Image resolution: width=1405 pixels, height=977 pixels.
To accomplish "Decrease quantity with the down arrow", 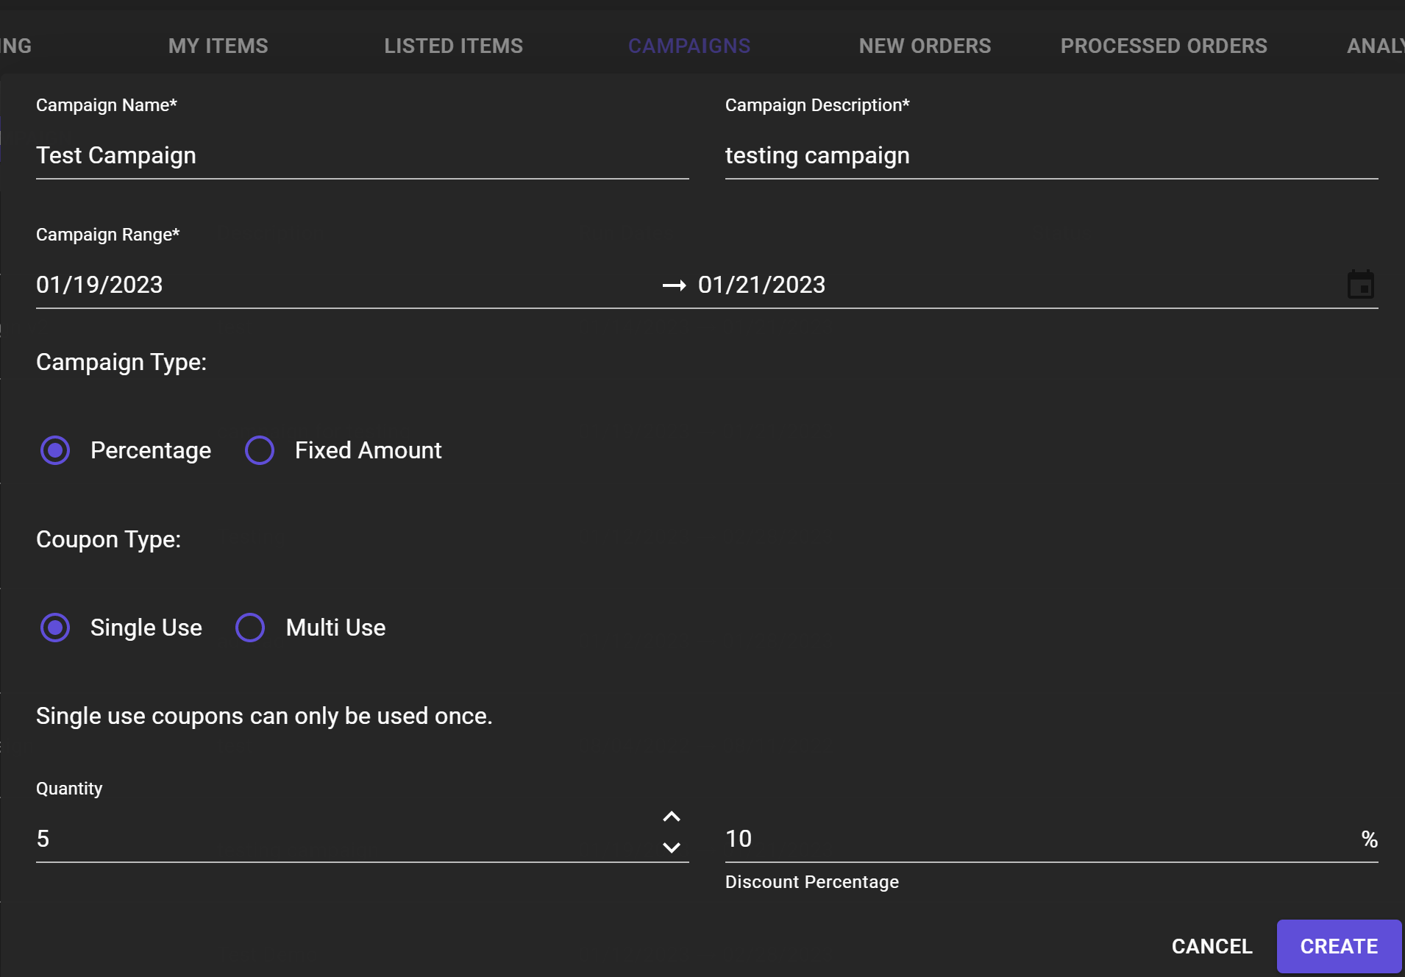I will (x=671, y=848).
